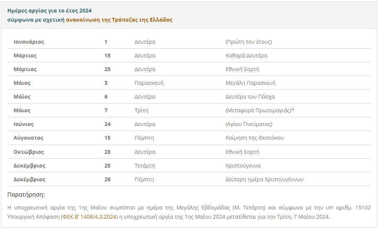
Task: Select the Ιανουάριος month cell
Action: 29,42
